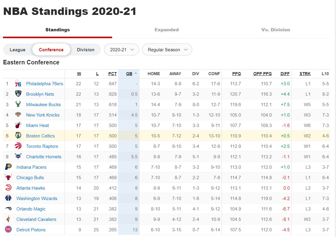336x237 pixels.
Task: Open Boston Celtics team link
Action: pos(40,136)
